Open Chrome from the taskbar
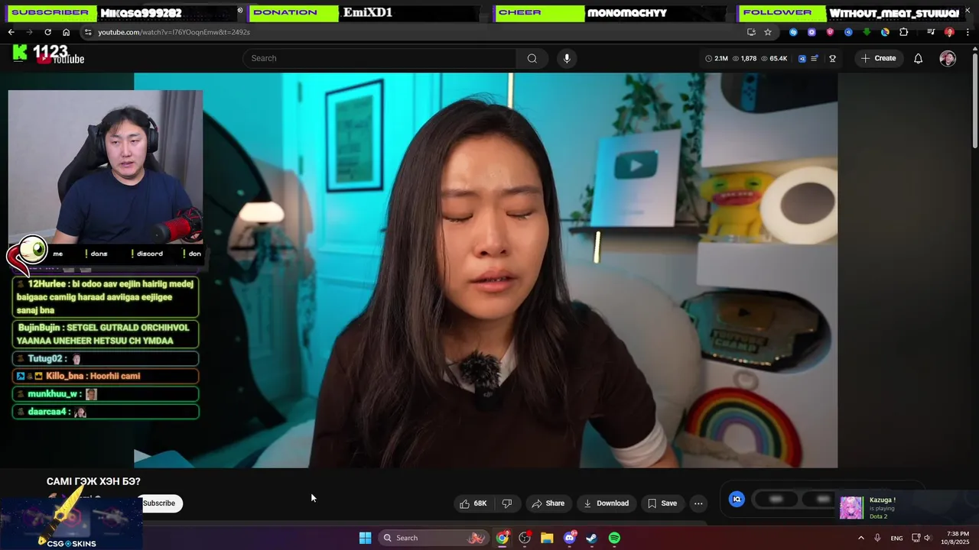 pos(503,538)
